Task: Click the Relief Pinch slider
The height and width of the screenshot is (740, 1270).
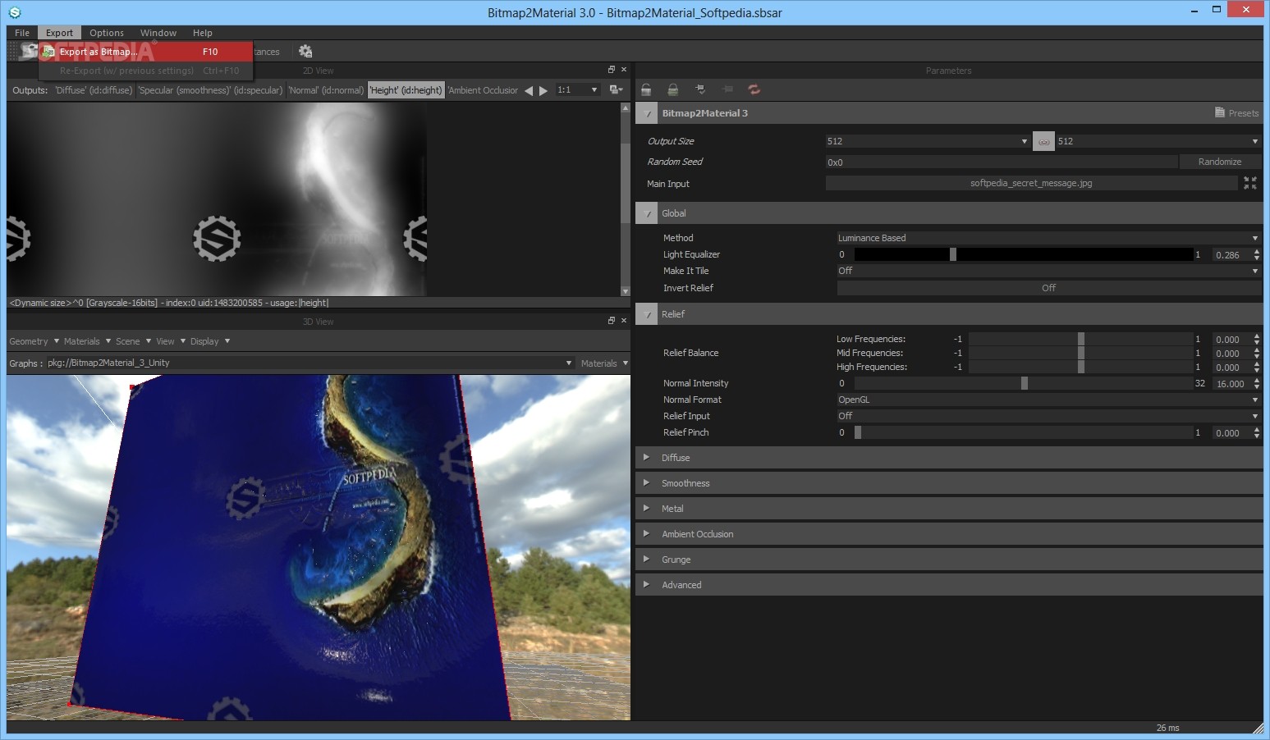Action: point(1024,432)
